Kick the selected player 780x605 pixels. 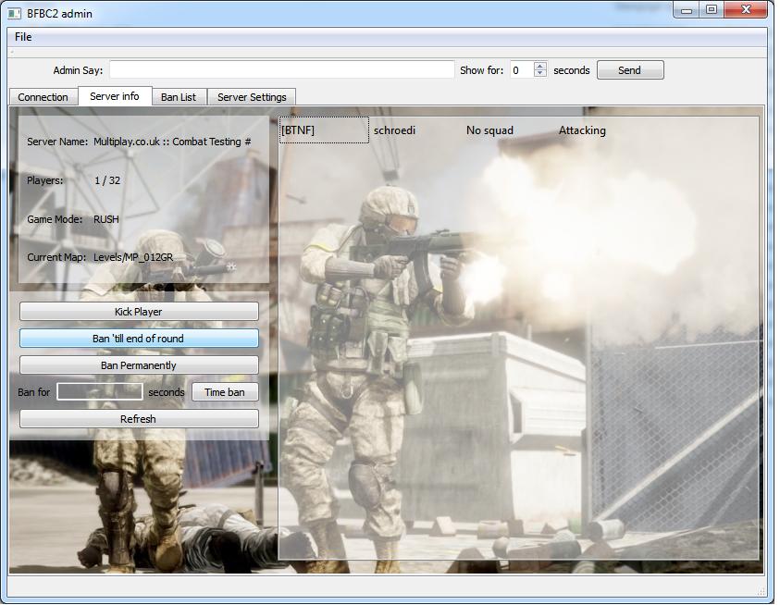pos(139,312)
